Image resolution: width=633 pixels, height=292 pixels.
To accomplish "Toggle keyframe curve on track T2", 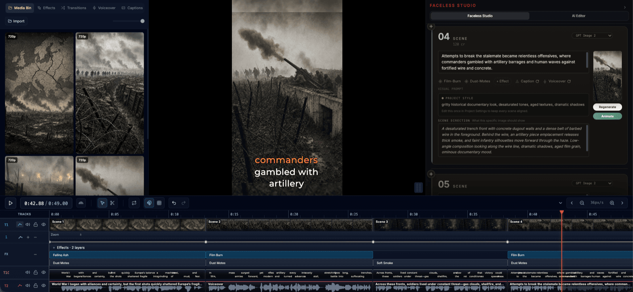I will [x=20, y=285].
